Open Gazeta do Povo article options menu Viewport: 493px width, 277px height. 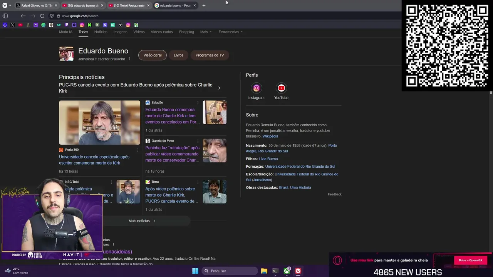click(198, 141)
